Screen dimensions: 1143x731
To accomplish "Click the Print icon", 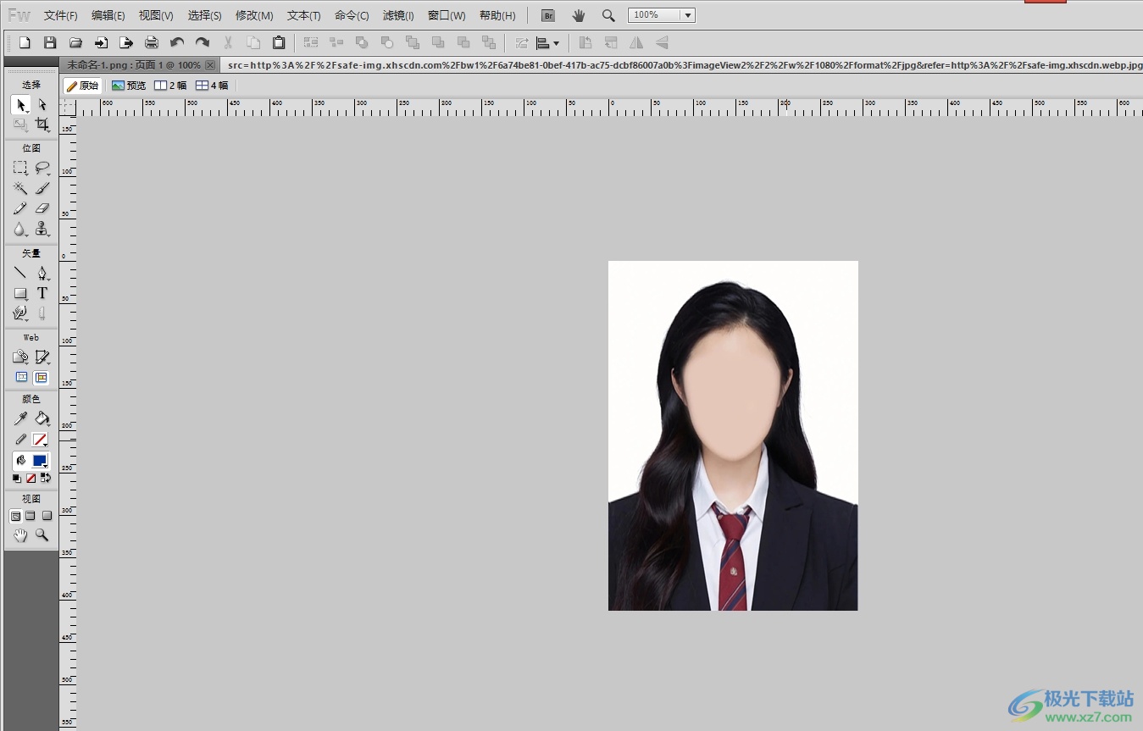I will pyautogui.click(x=152, y=42).
